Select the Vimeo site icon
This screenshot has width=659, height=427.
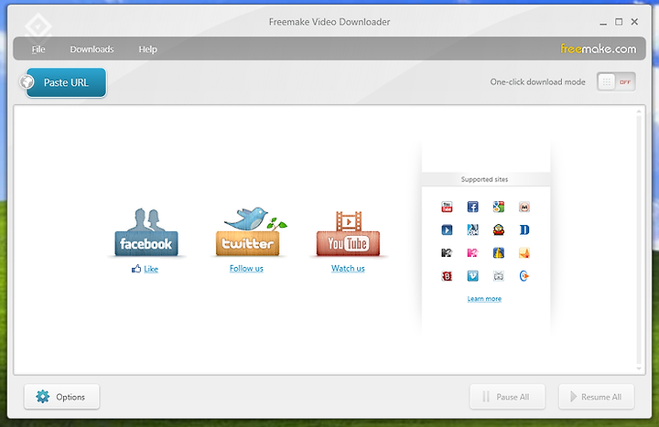[x=473, y=276]
